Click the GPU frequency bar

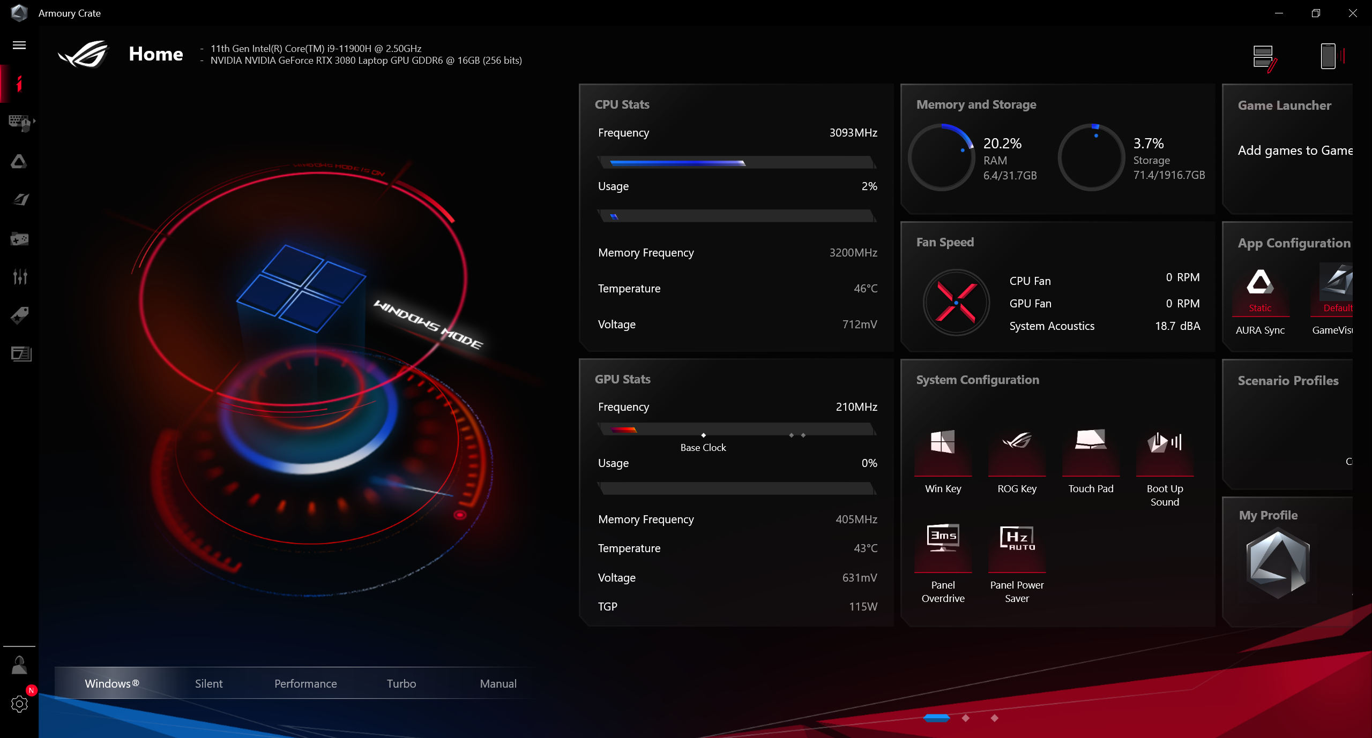(x=736, y=429)
